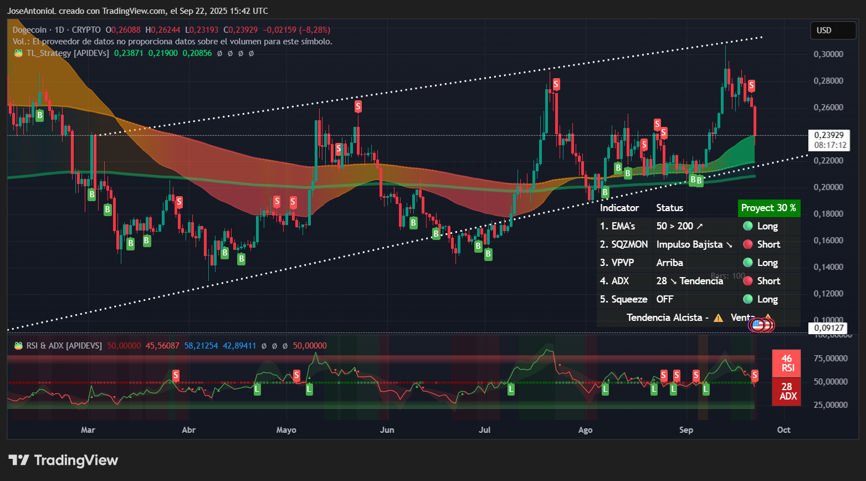Click the green Long dot in EMA's row

(x=747, y=226)
